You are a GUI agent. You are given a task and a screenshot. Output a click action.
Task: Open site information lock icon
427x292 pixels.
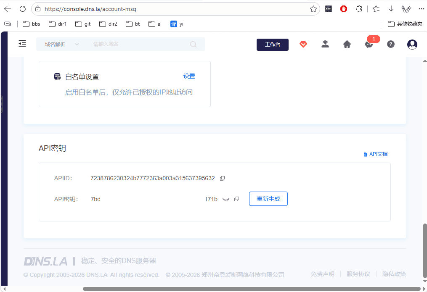[x=38, y=9]
